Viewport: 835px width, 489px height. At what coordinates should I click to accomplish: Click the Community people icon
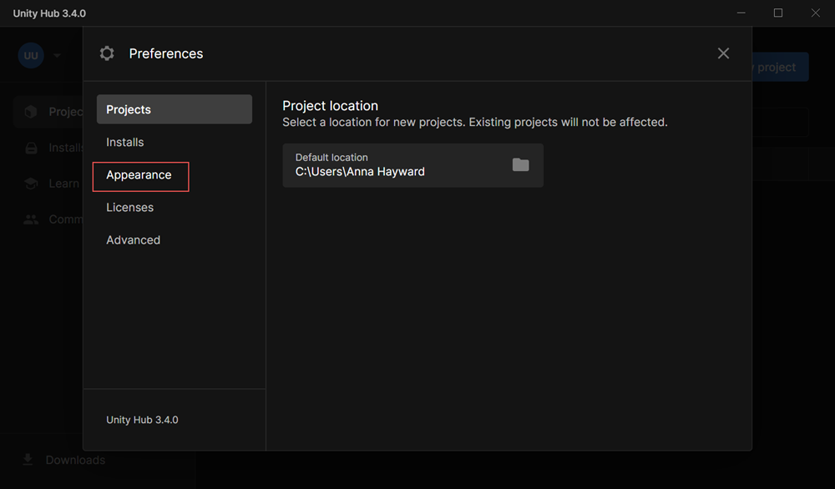coord(31,219)
